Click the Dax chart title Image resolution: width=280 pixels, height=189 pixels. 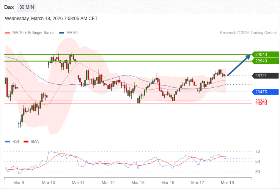click(9, 7)
